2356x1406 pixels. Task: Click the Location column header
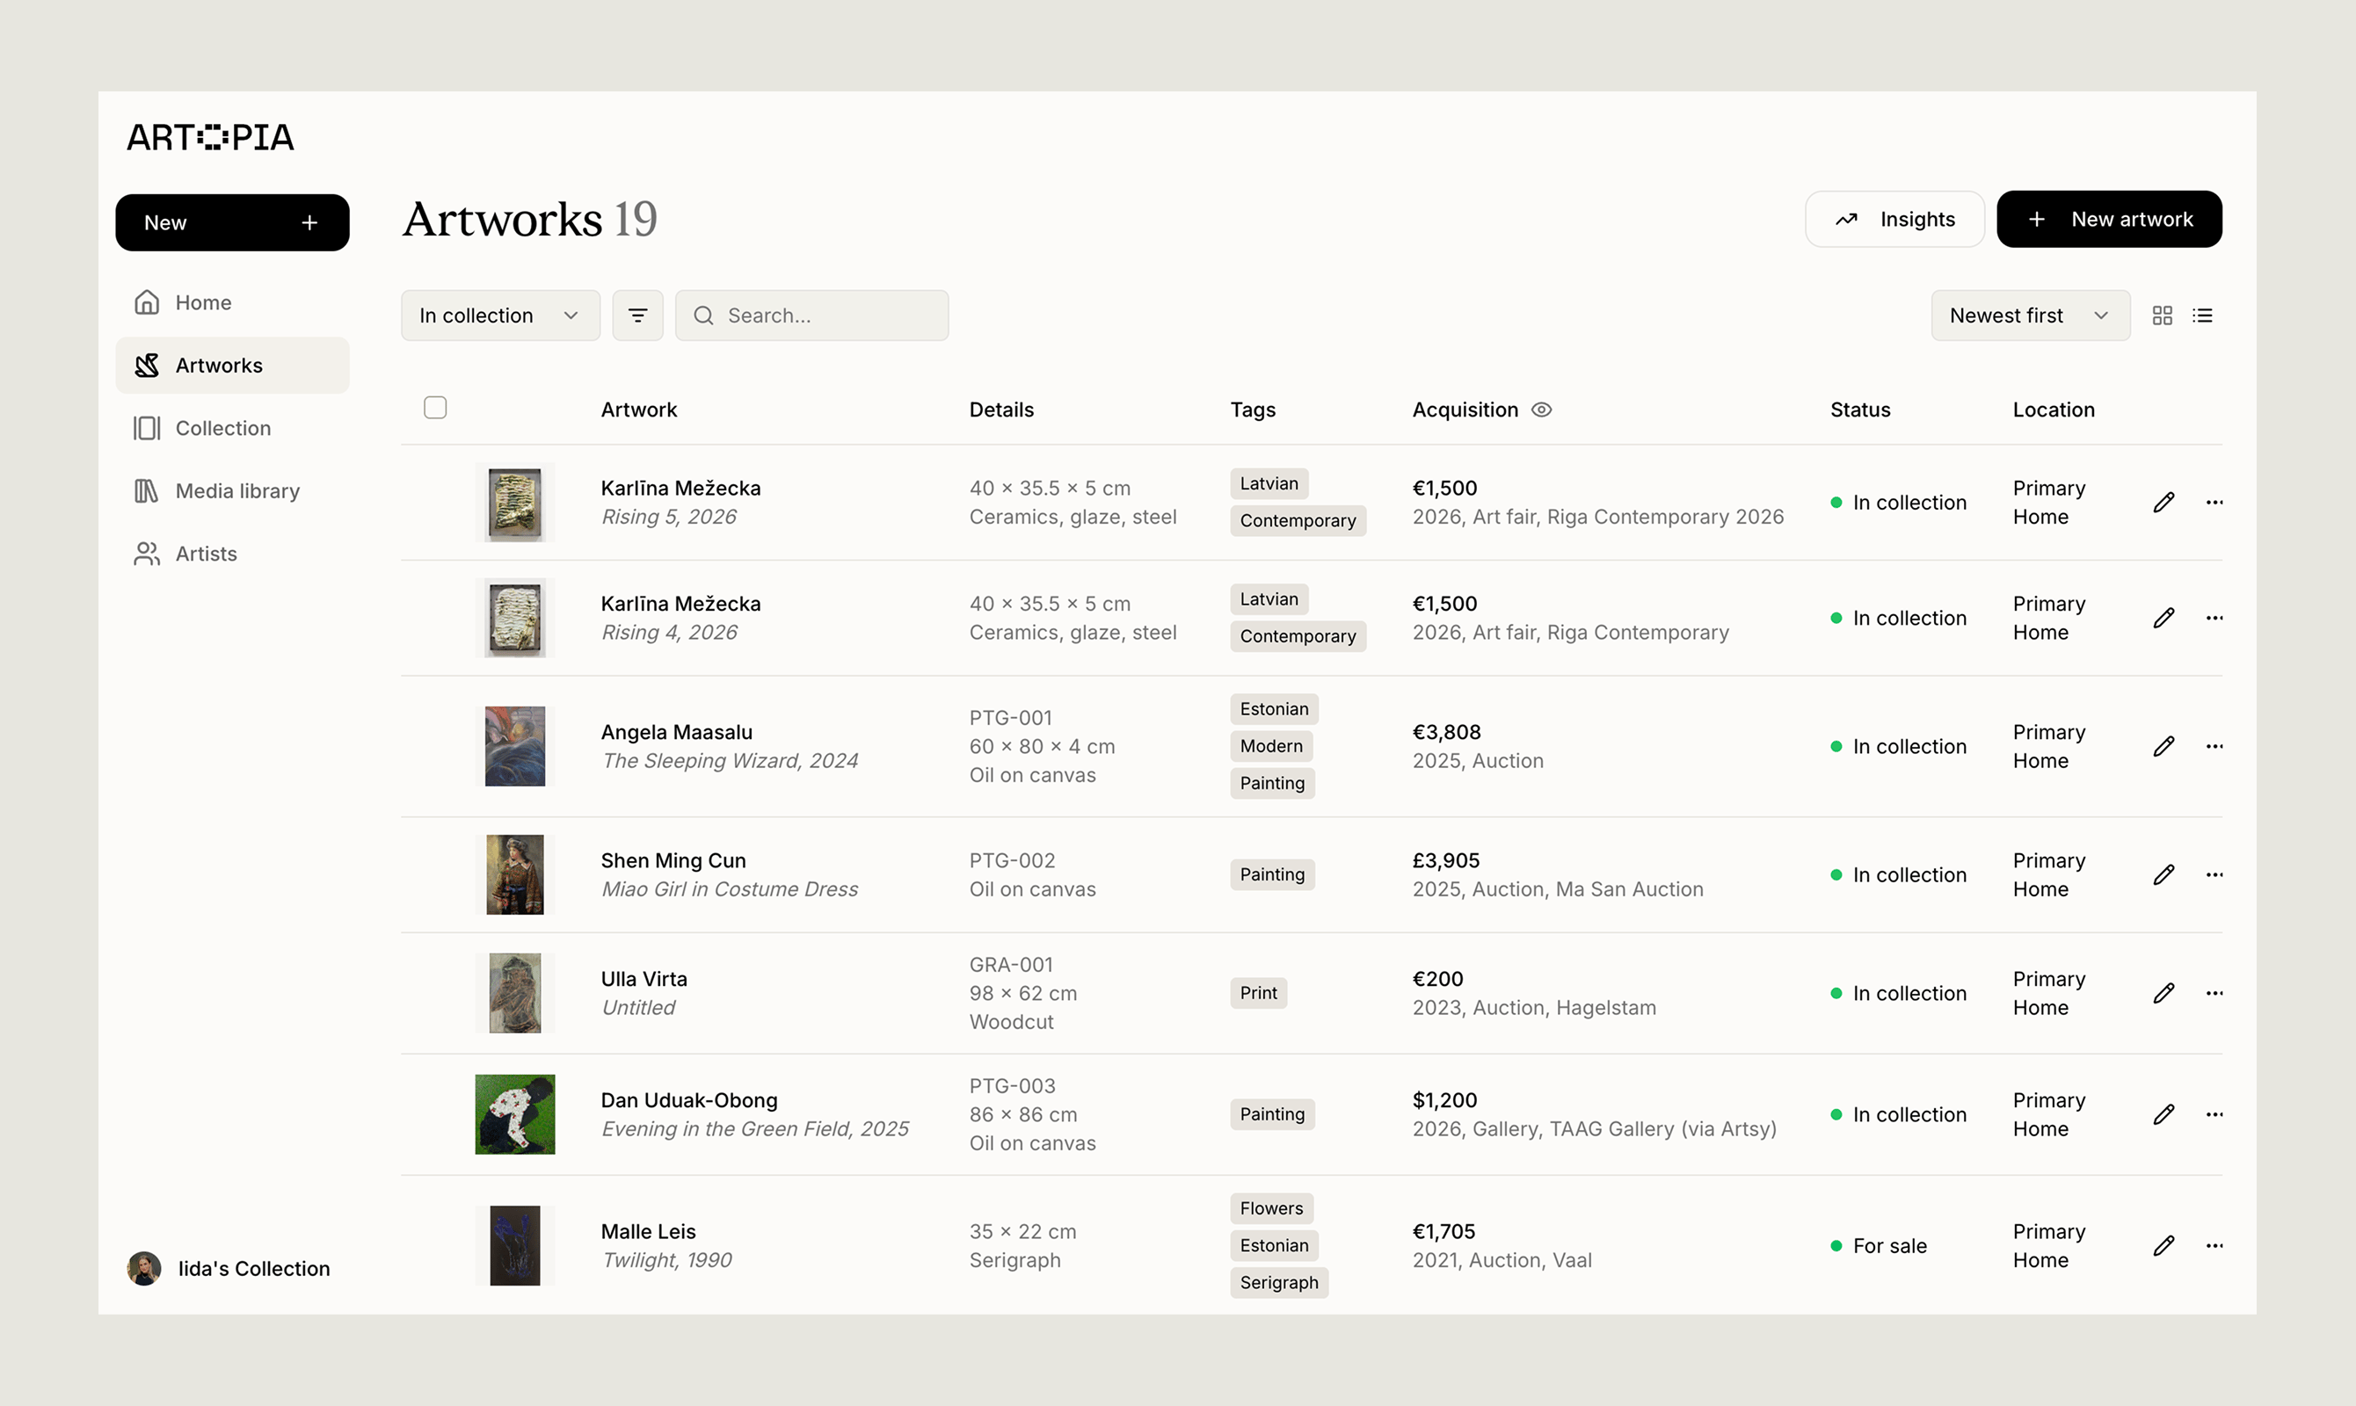pyautogui.click(x=2053, y=409)
